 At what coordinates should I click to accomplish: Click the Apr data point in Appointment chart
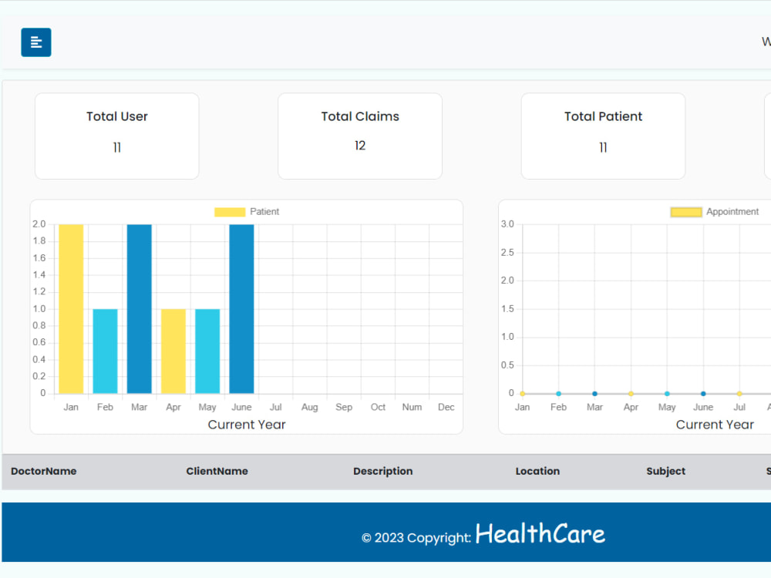pos(631,394)
